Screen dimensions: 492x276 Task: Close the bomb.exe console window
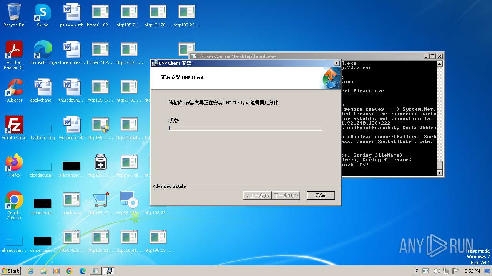click(x=439, y=56)
